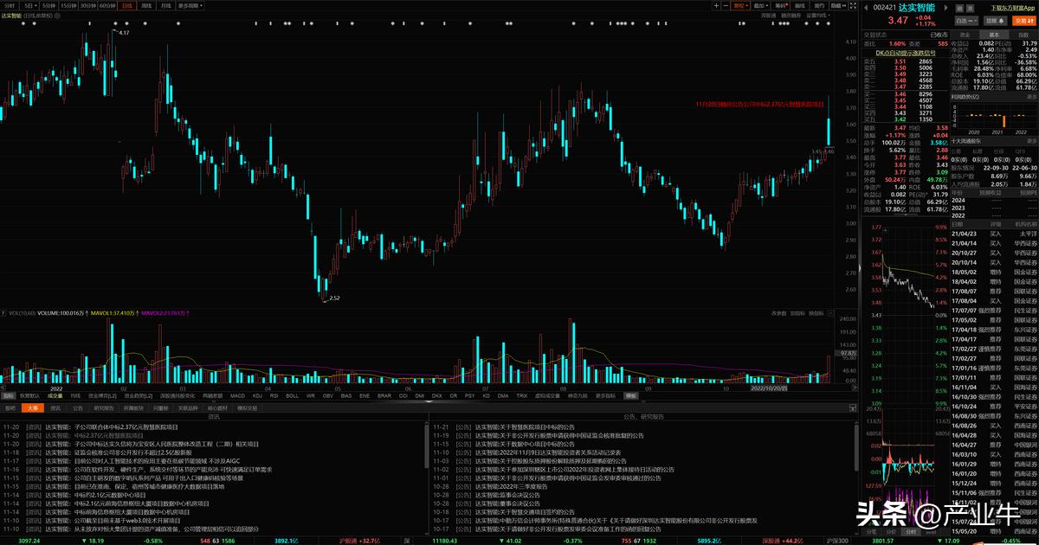Screen dimensions: 1039x545
Task: Click the 2022/10/20 date marker on timeline
Action: tap(768, 388)
